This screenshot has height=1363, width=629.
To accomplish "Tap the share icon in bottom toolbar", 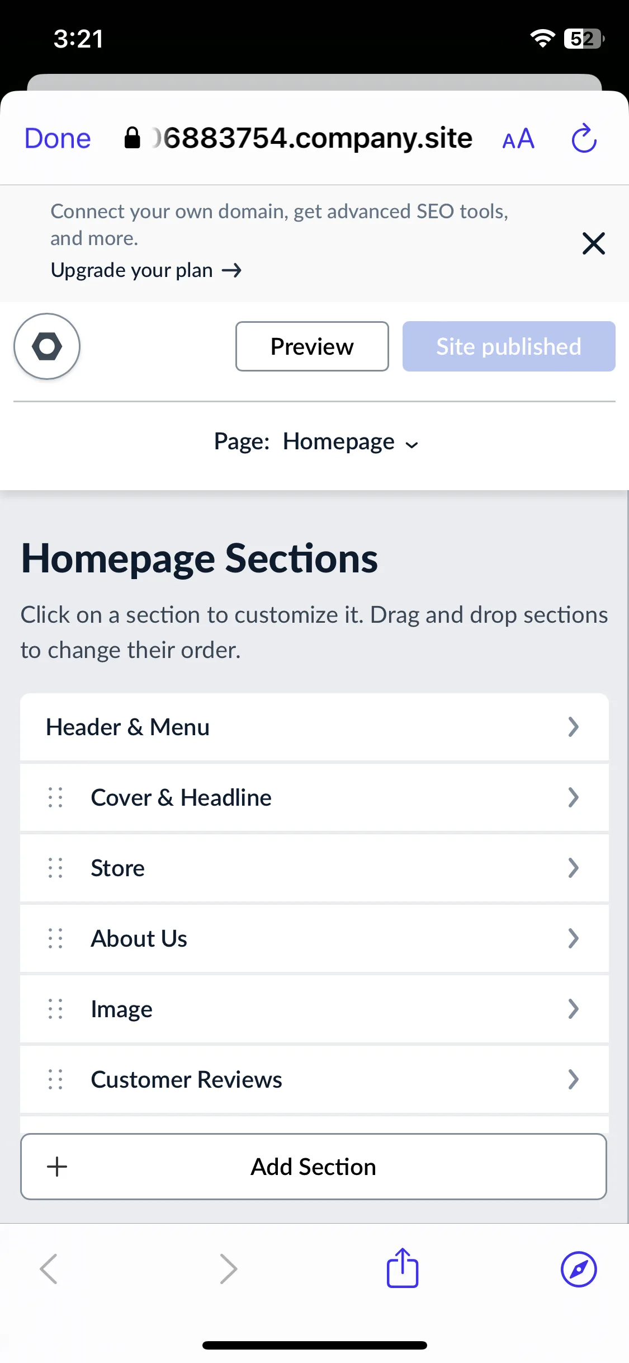I will [x=403, y=1268].
